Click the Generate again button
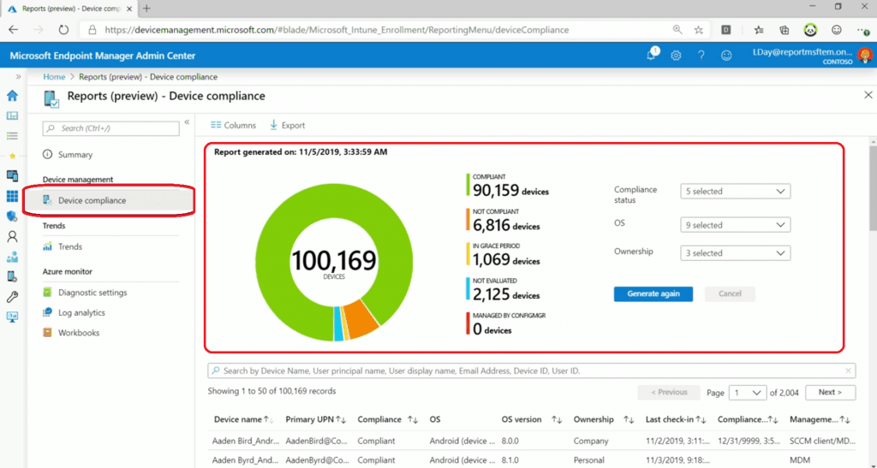The height and width of the screenshot is (468, 877). 653,293
